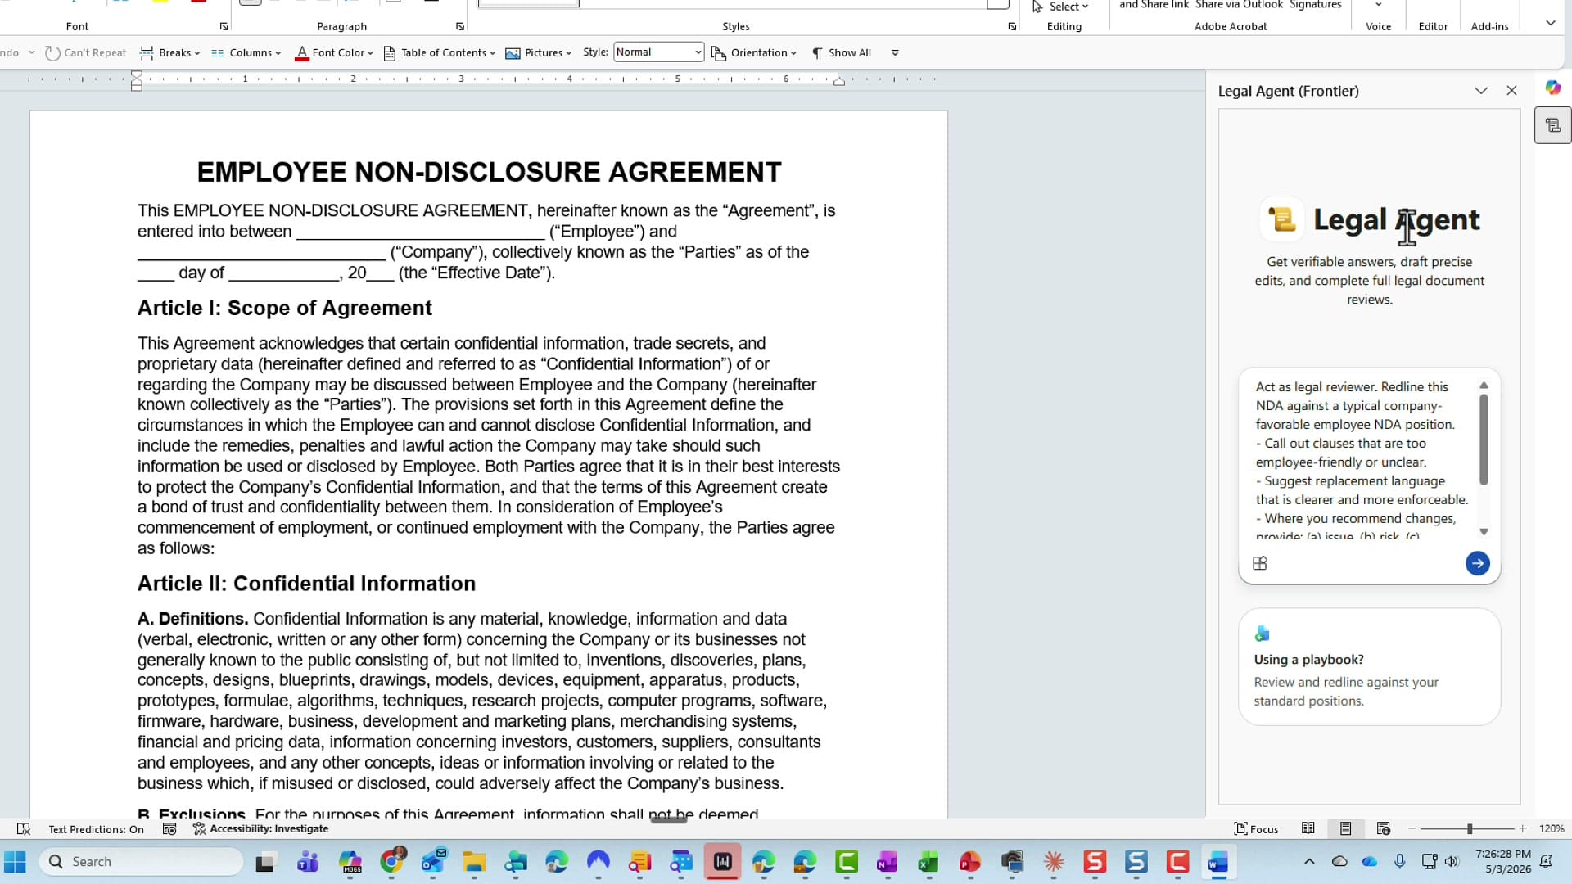Open OneNote from the taskbar
Screen dimensions: 1572x884
click(x=887, y=862)
